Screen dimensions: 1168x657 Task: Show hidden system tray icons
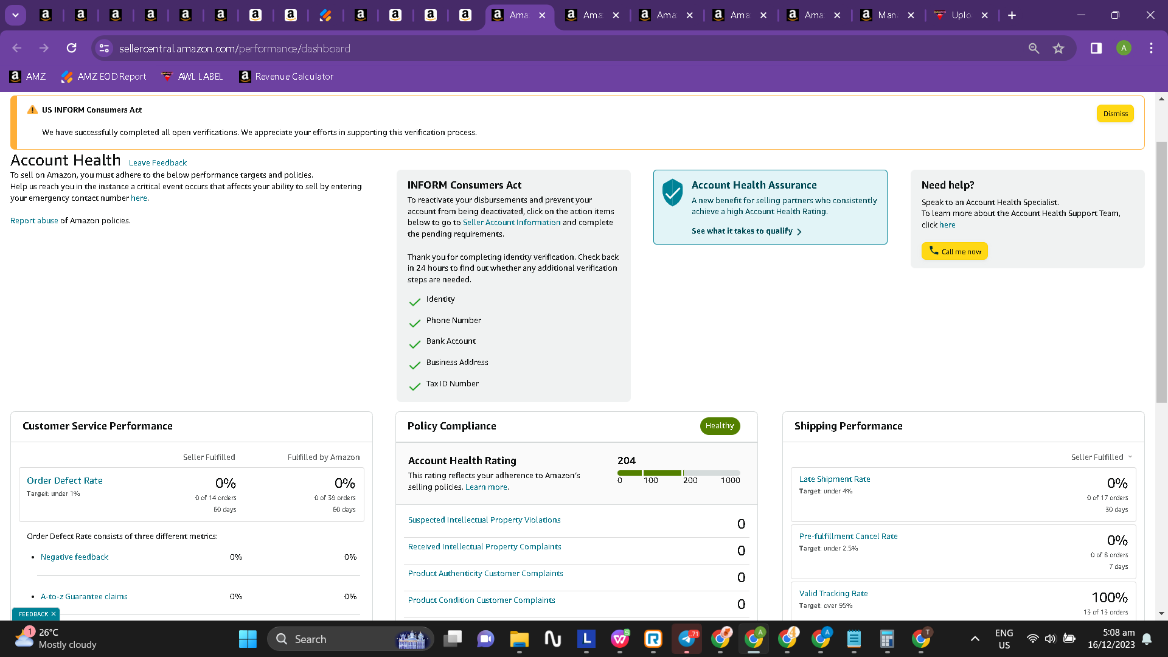(x=975, y=639)
